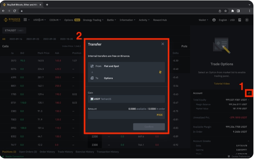Collapse the Total Equity details
This screenshot has height=159, width=255.
point(249,100)
